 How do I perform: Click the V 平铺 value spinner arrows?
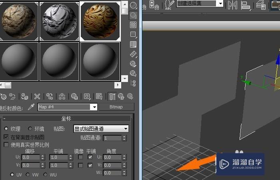tap(71, 165)
